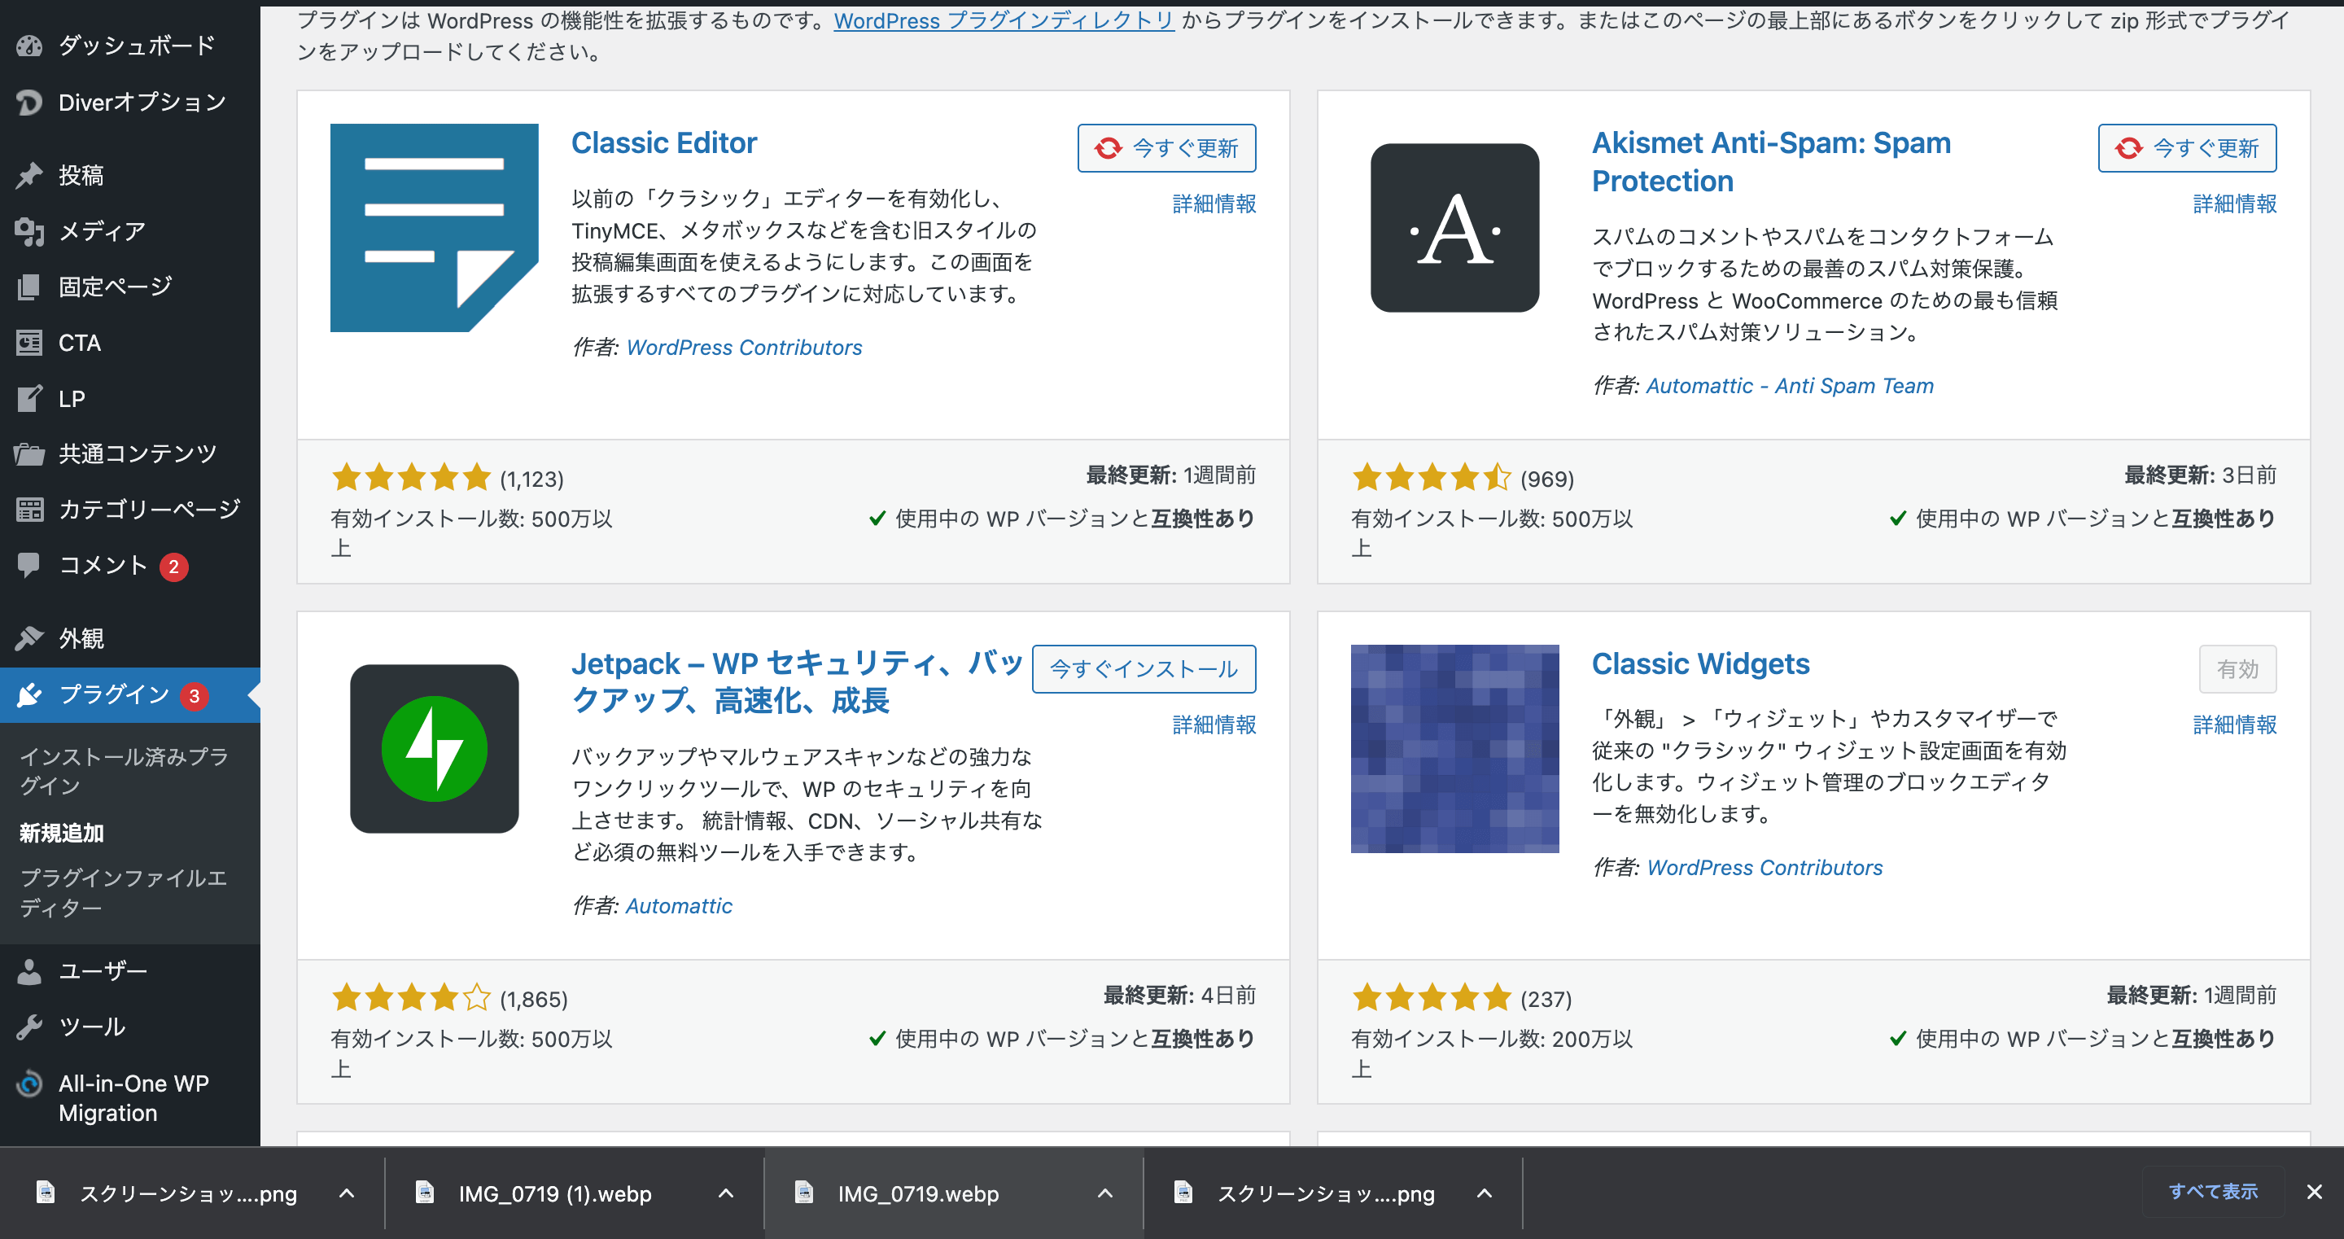This screenshot has height=1239, width=2344.
Task: Click the wrench icon next to ツール
Action: [x=29, y=1027]
